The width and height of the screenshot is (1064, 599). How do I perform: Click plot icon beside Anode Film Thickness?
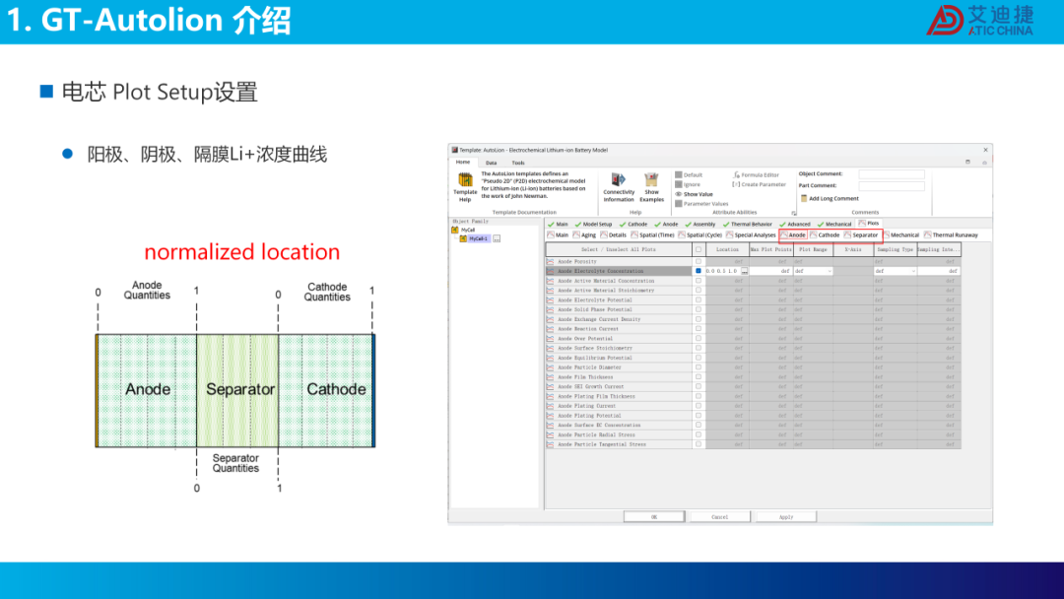pos(551,376)
